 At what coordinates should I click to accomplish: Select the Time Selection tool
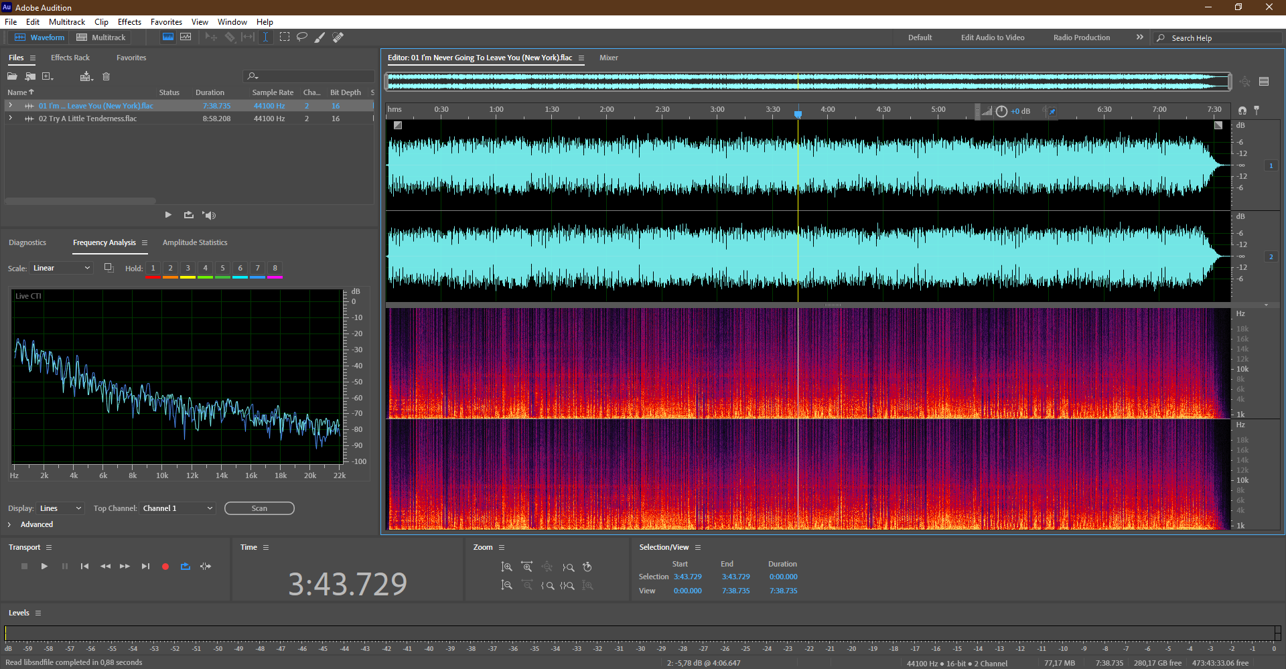click(x=266, y=38)
